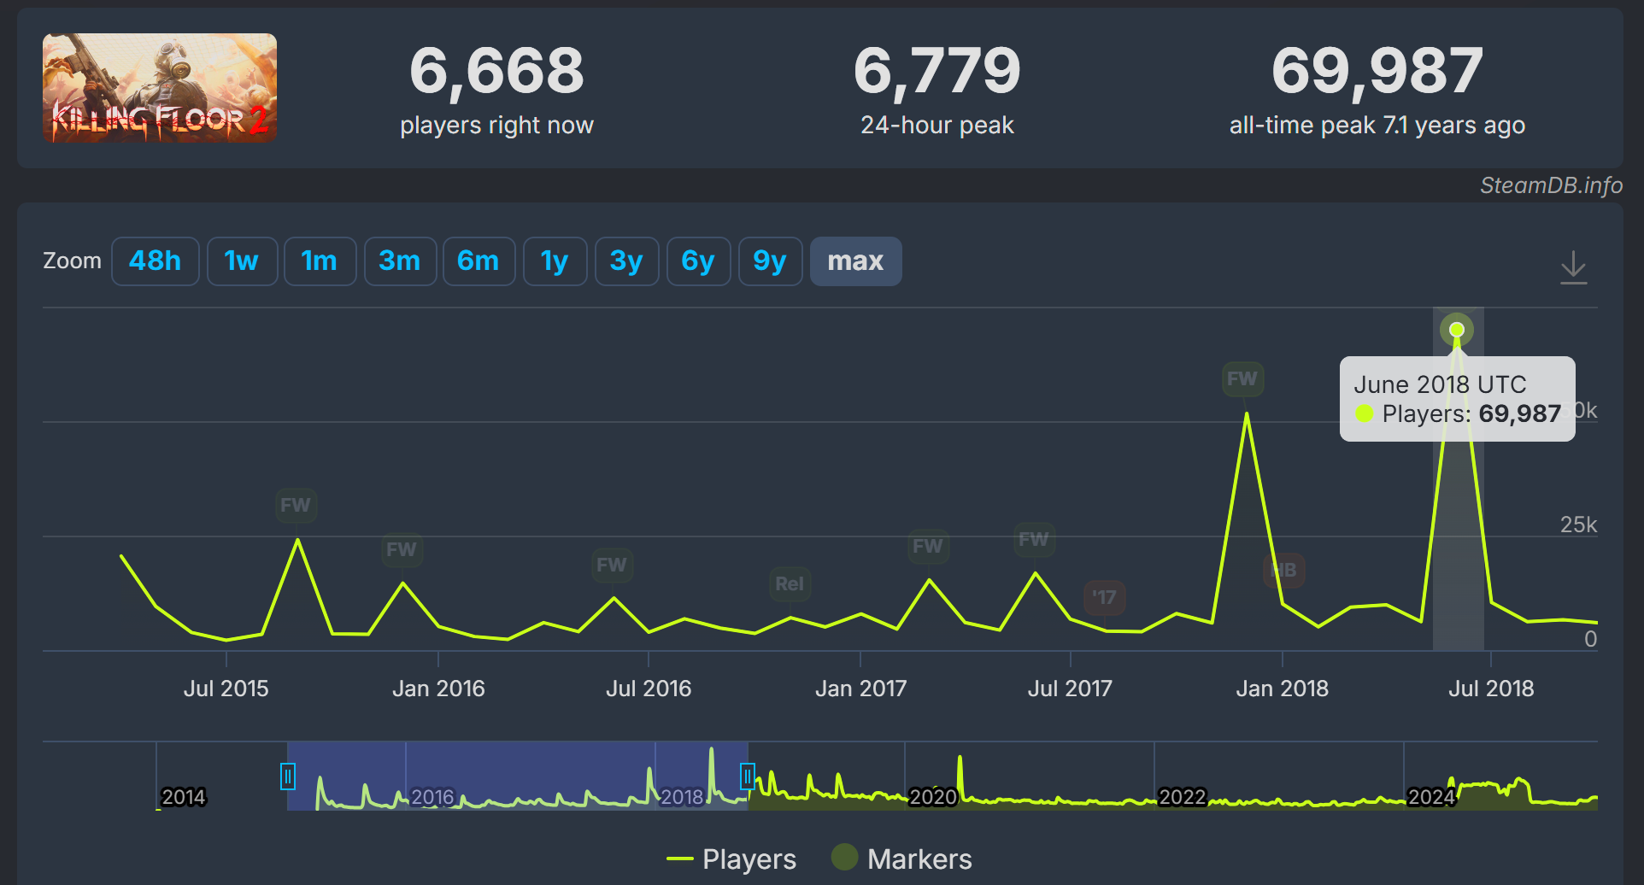Viewport: 1644px width, 885px height.
Task: Click the FW marker near Jun 2017 peak
Action: tap(1034, 539)
